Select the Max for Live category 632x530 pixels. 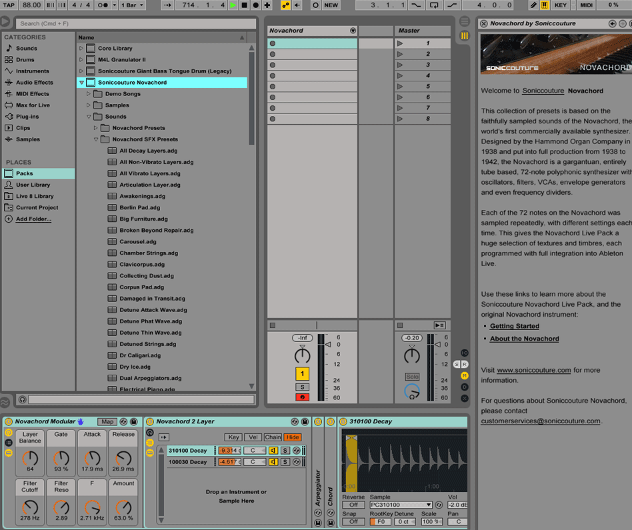(x=33, y=105)
